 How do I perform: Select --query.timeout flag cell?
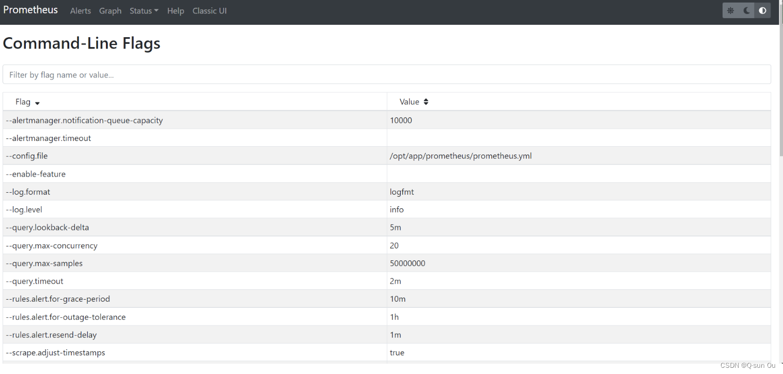[x=195, y=281]
